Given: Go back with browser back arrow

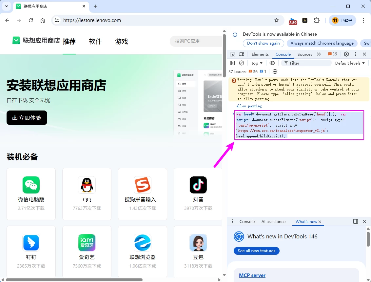Looking at the screenshot, I should pyautogui.click(x=7, y=20).
